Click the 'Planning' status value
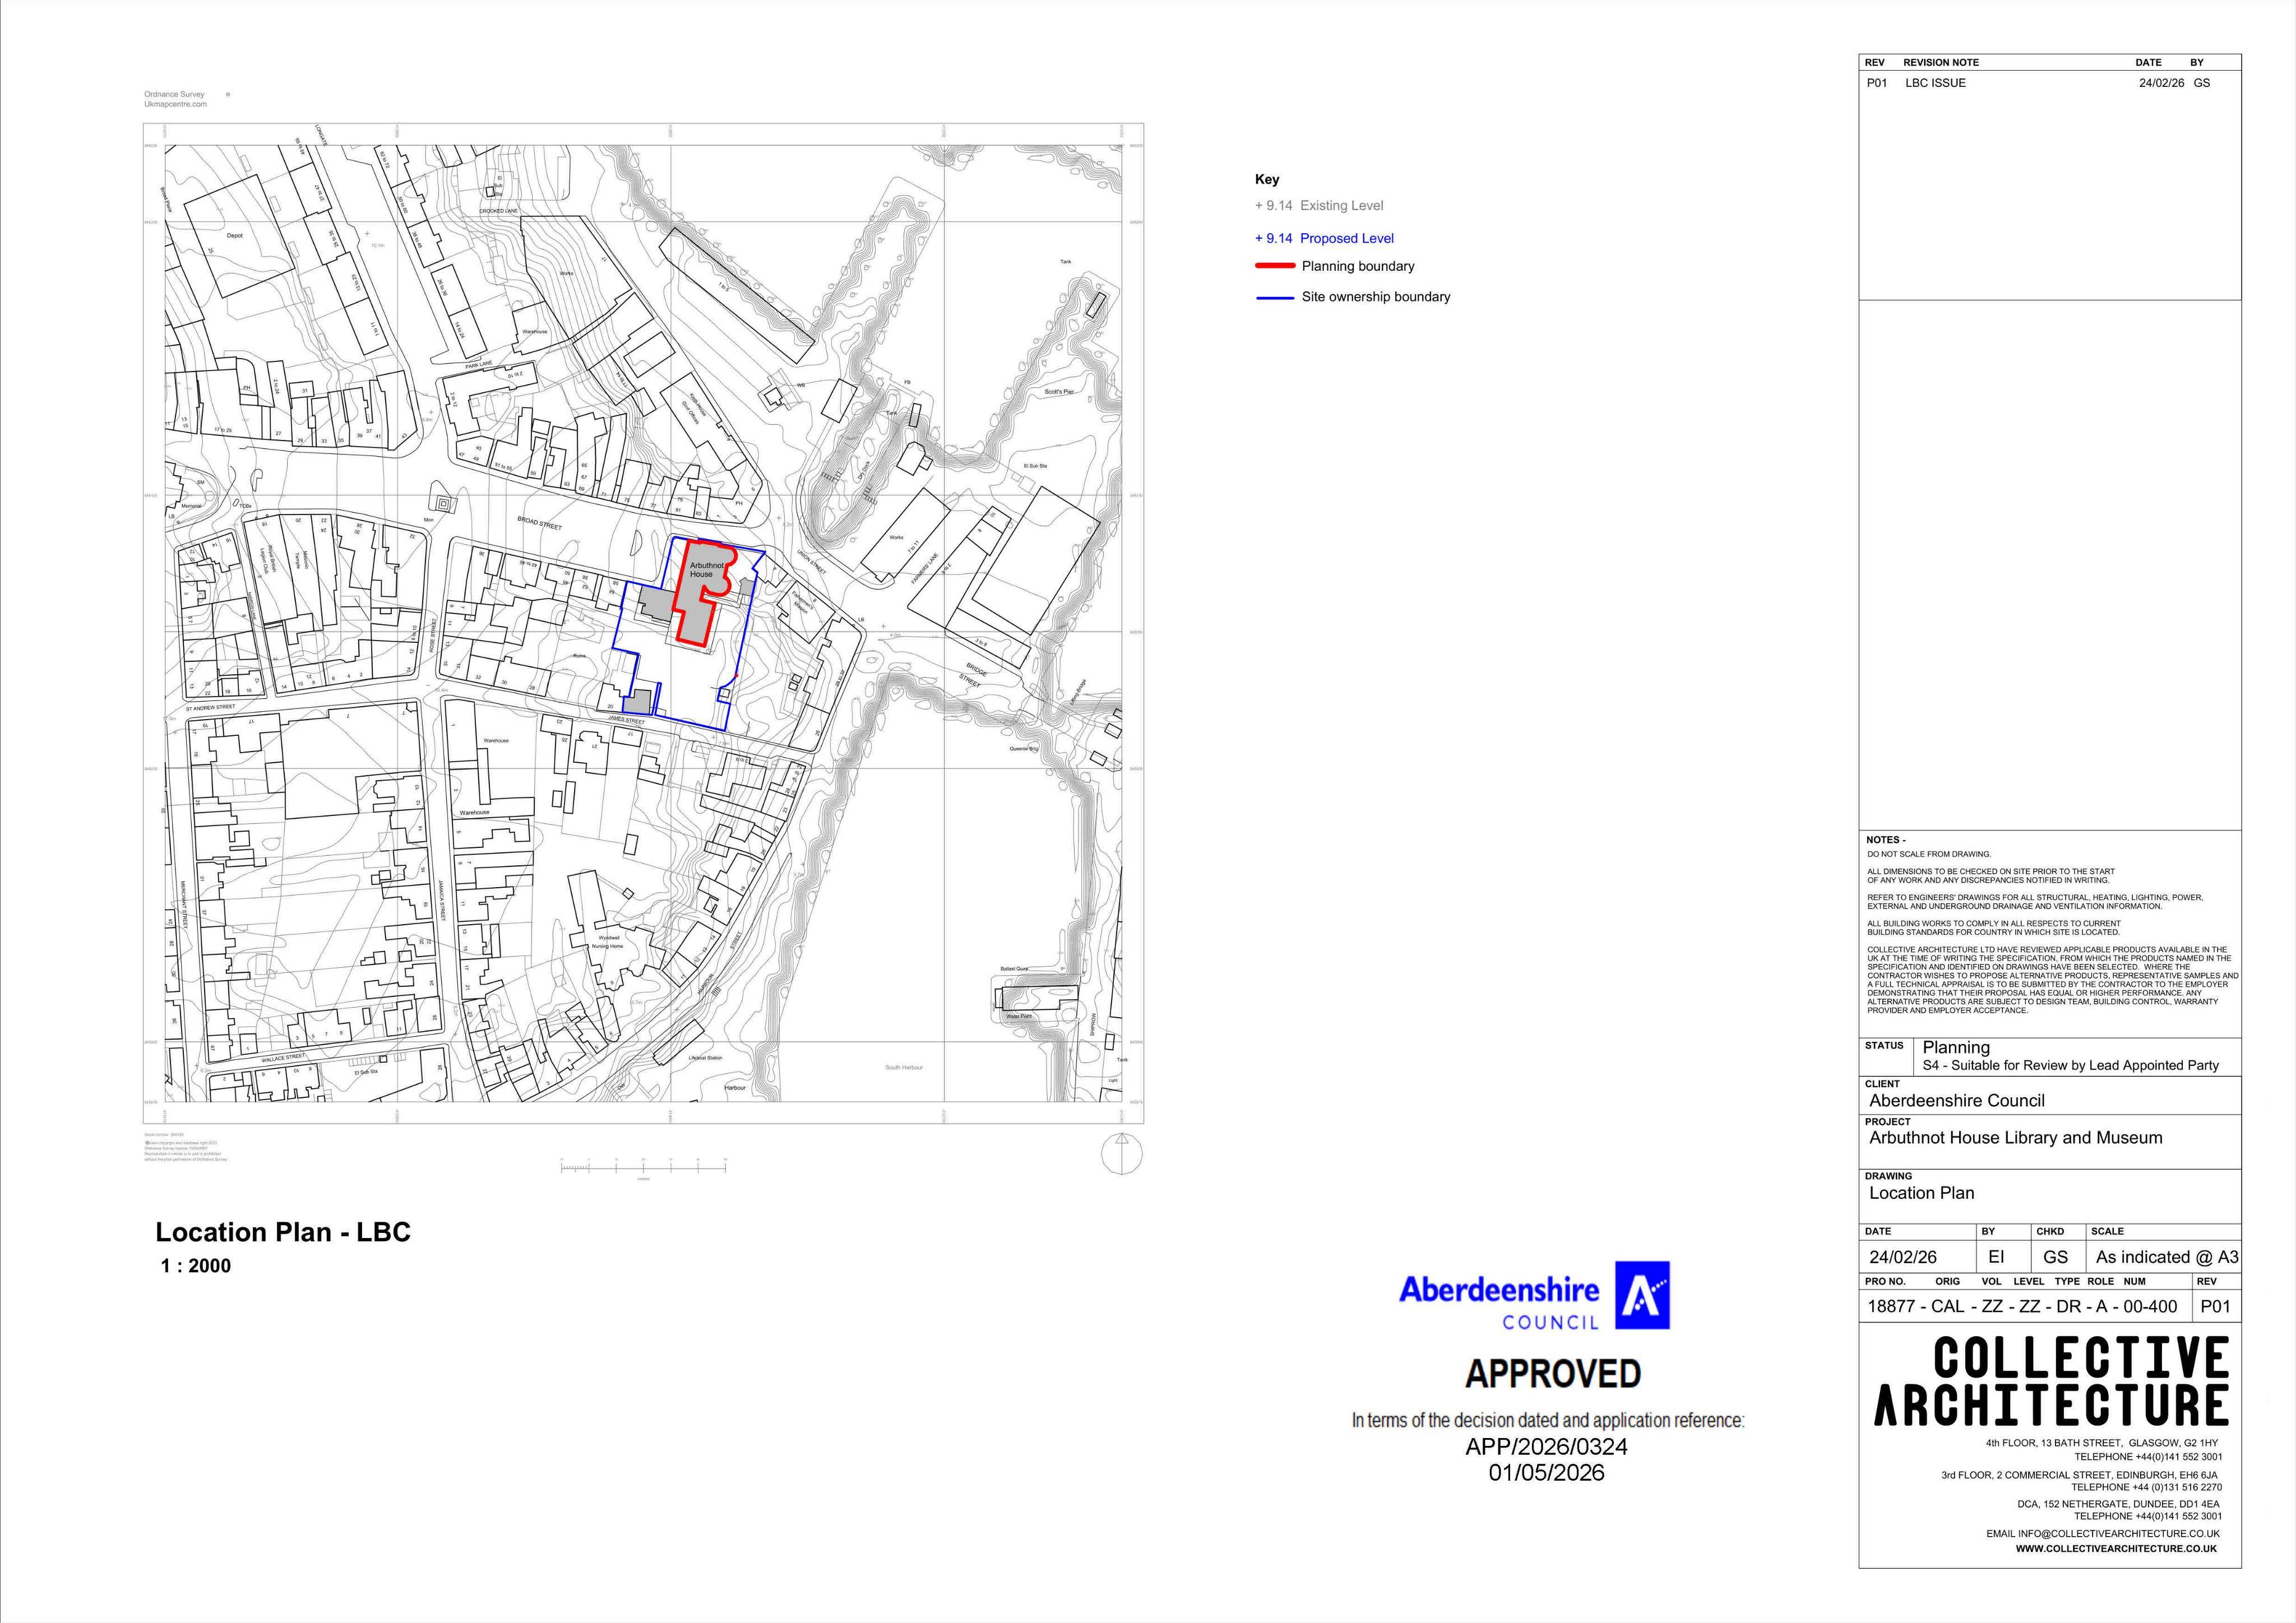This screenshot has height=1623, width=2296. [1956, 1047]
